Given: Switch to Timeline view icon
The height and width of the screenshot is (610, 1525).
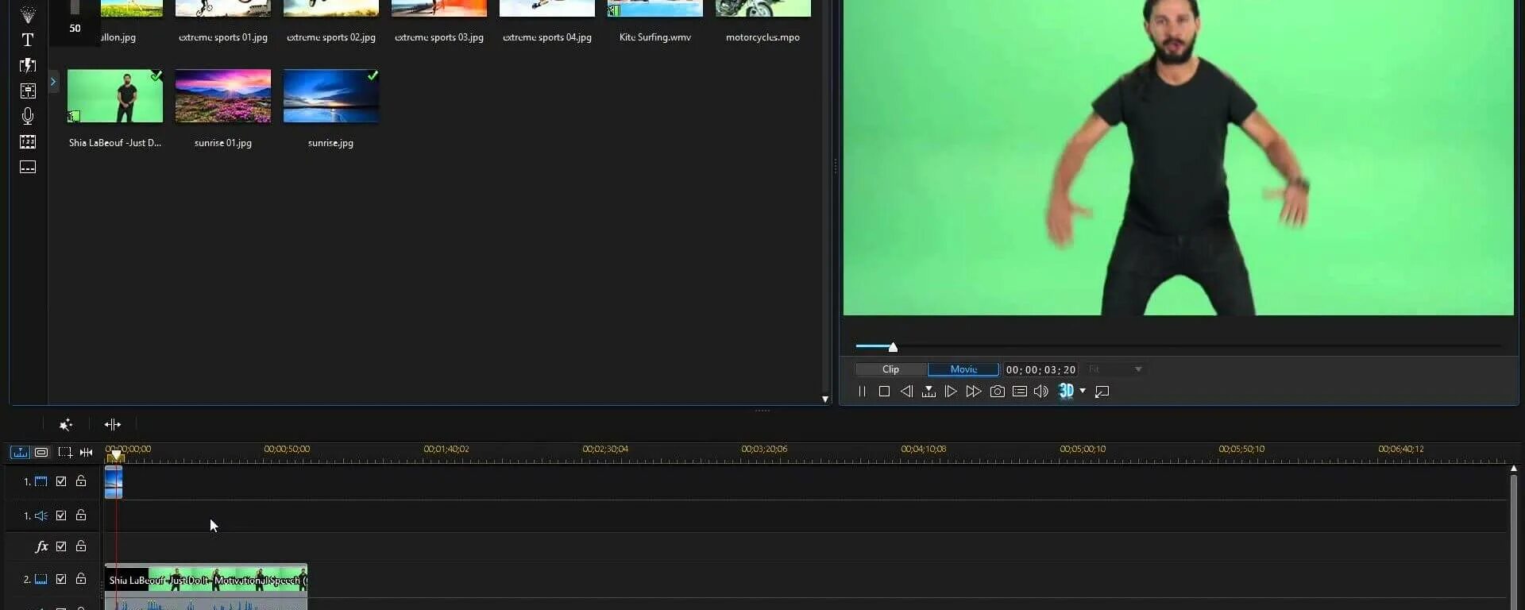Looking at the screenshot, I should [x=20, y=452].
